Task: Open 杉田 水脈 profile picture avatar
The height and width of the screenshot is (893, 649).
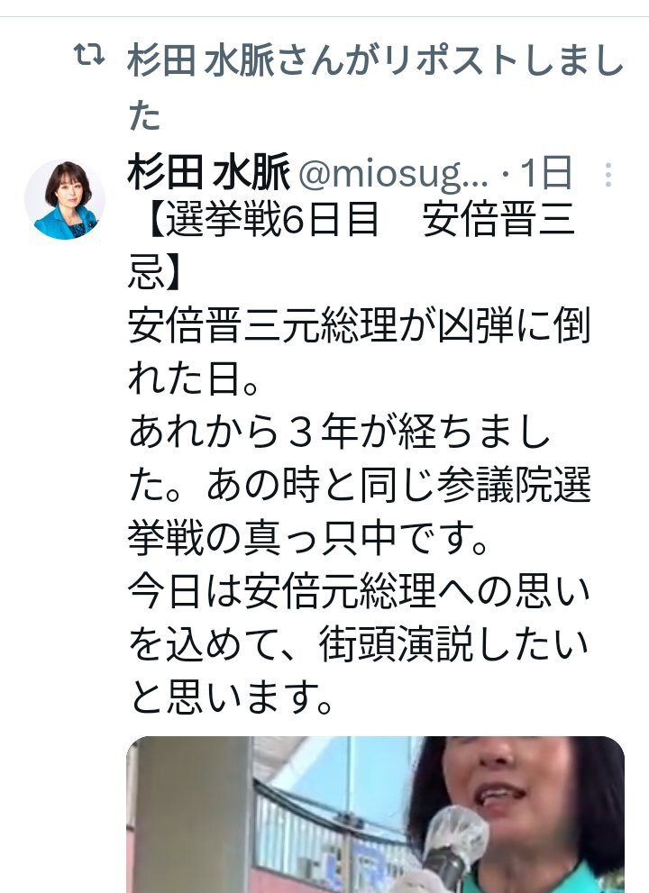Action: [64, 200]
